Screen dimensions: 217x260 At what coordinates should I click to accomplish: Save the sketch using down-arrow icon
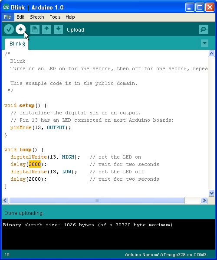58,29
